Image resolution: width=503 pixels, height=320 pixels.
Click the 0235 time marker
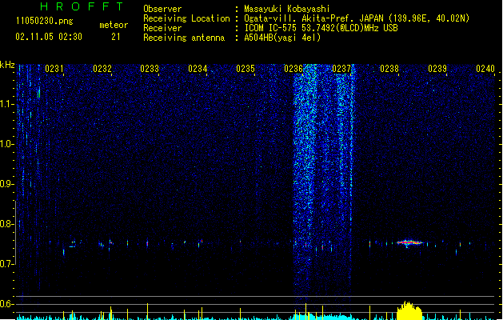(246, 69)
